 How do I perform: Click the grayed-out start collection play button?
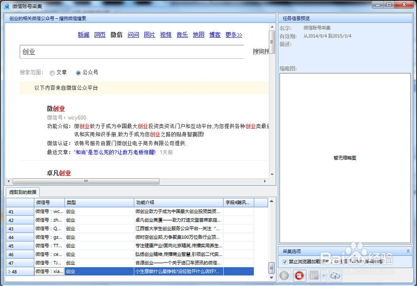pos(284,275)
